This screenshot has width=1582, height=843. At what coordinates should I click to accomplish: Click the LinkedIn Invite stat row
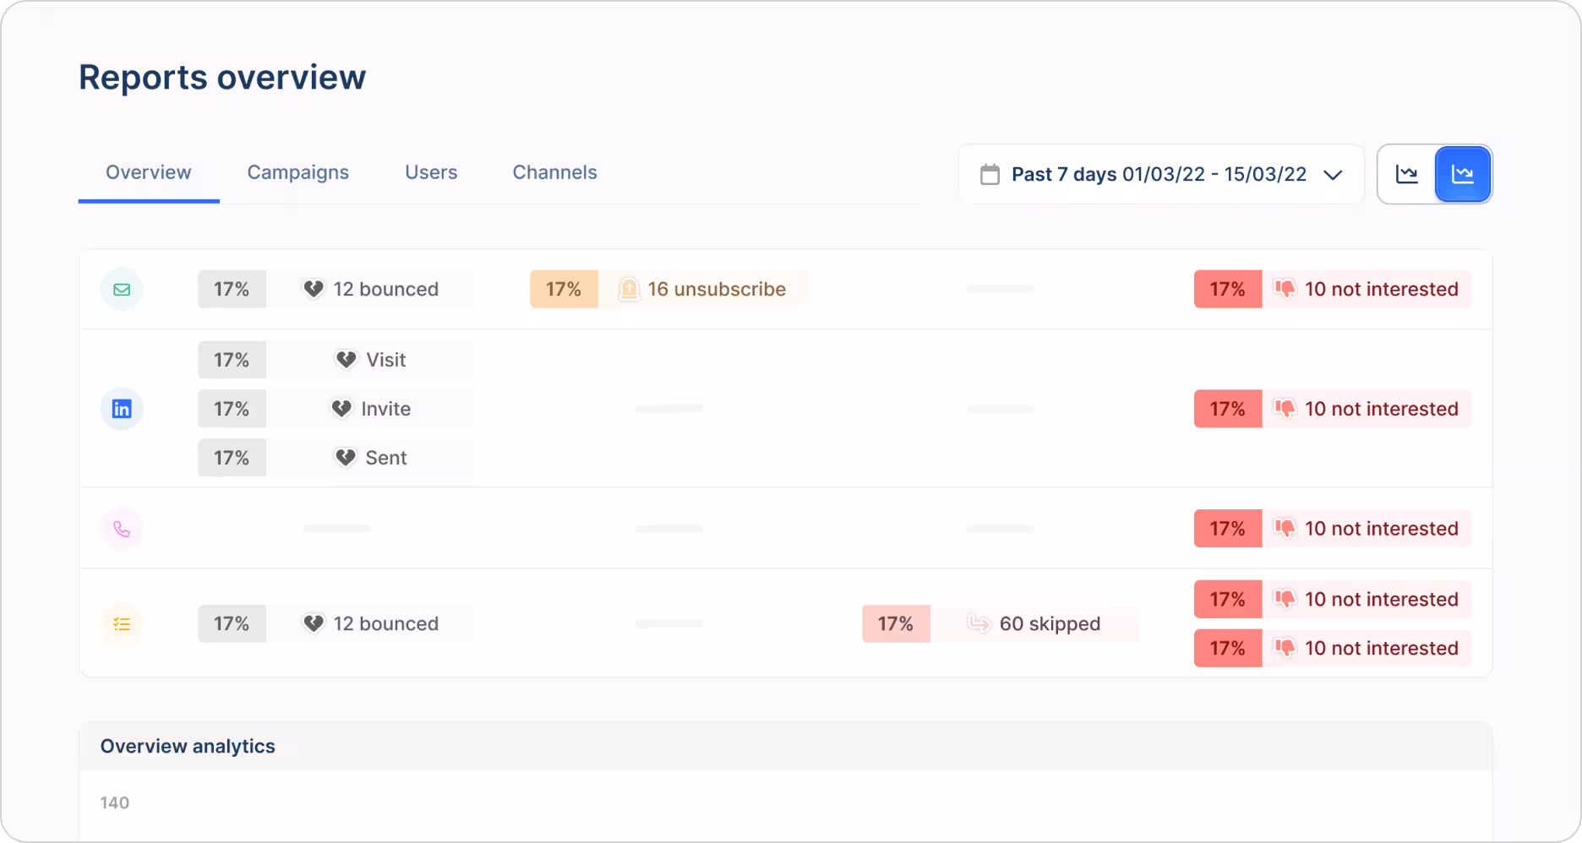point(372,410)
